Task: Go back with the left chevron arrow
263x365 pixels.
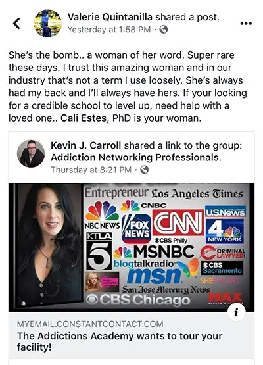Action: click(x=16, y=23)
